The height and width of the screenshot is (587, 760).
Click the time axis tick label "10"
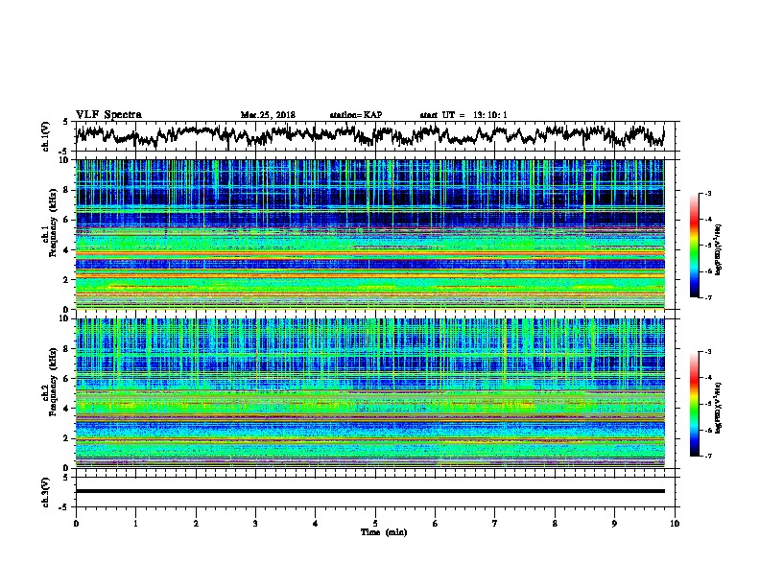click(x=675, y=524)
